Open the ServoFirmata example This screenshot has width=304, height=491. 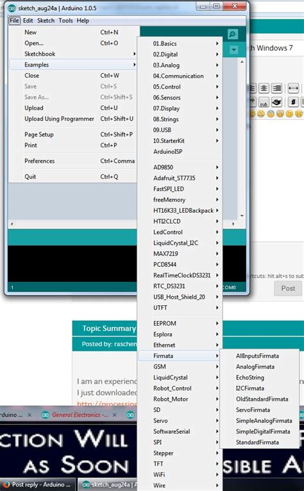(x=259, y=410)
